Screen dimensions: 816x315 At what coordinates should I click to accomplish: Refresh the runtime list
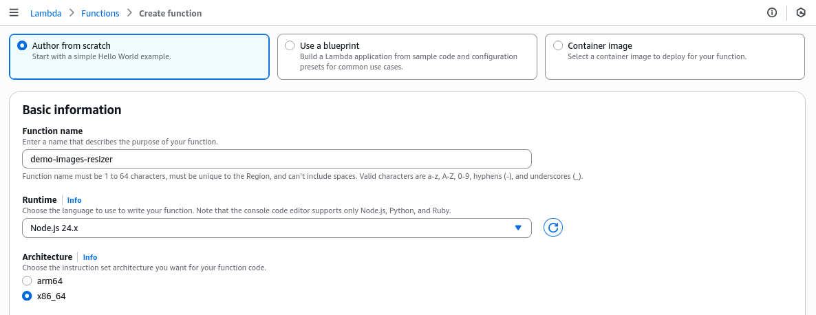tap(553, 228)
